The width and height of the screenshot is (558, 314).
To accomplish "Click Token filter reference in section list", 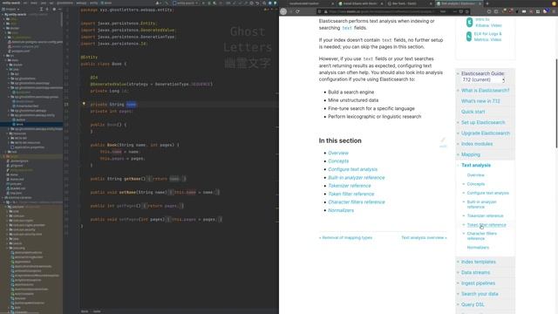I will tap(350, 194).
